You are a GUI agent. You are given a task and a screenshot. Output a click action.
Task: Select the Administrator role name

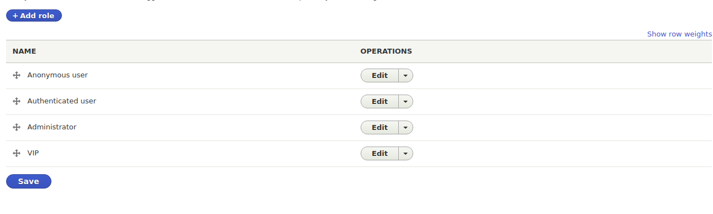(x=52, y=127)
